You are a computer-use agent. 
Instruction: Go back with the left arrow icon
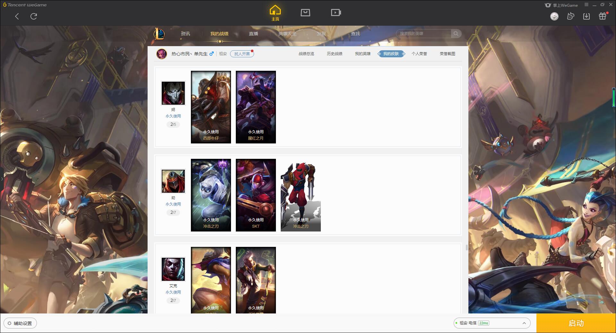[17, 16]
